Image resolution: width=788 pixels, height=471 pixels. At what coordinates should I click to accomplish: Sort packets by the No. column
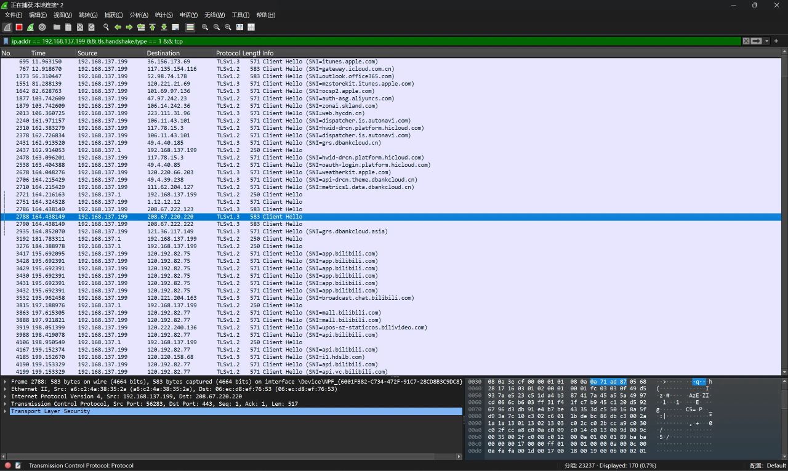(x=15, y=53)
